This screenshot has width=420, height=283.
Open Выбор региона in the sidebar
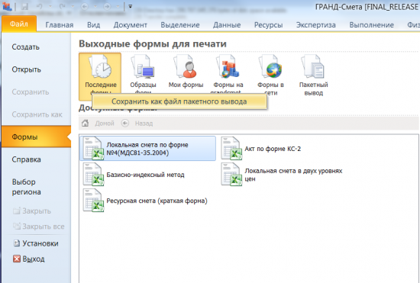click(26, 187)
